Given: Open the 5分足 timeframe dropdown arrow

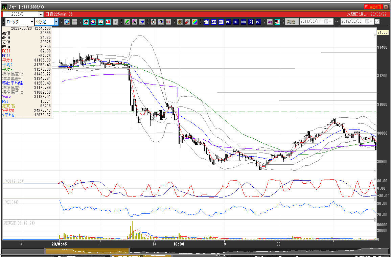Looking at the screenshot, I should [x=56, y=22].
